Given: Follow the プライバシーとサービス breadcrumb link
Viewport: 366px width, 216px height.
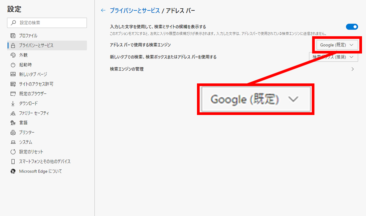Looking at the screenshot, I should pos(135,11).
